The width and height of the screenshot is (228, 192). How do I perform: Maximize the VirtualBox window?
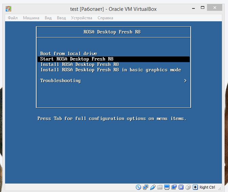click(x=203, y=7)
